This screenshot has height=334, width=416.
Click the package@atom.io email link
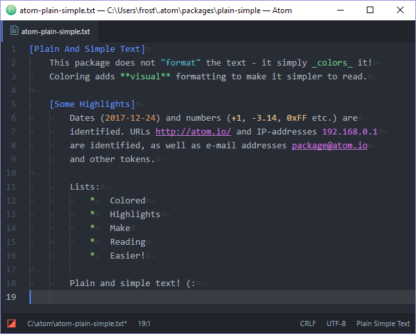coord(329,146)
